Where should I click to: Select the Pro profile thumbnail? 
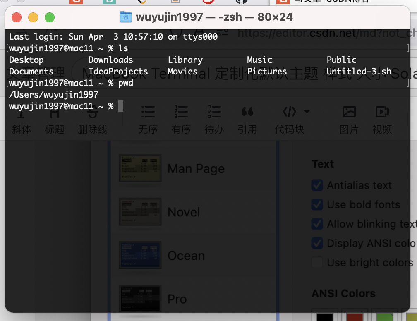click(140, 298)
